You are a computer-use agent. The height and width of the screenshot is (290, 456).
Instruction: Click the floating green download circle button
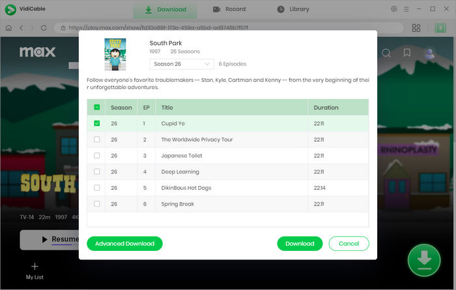424,260
